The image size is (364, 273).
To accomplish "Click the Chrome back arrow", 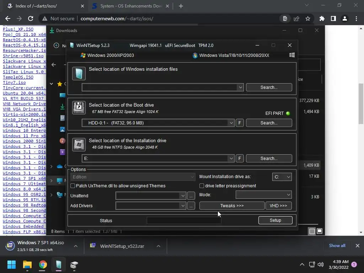I will [x=8, y=18].
